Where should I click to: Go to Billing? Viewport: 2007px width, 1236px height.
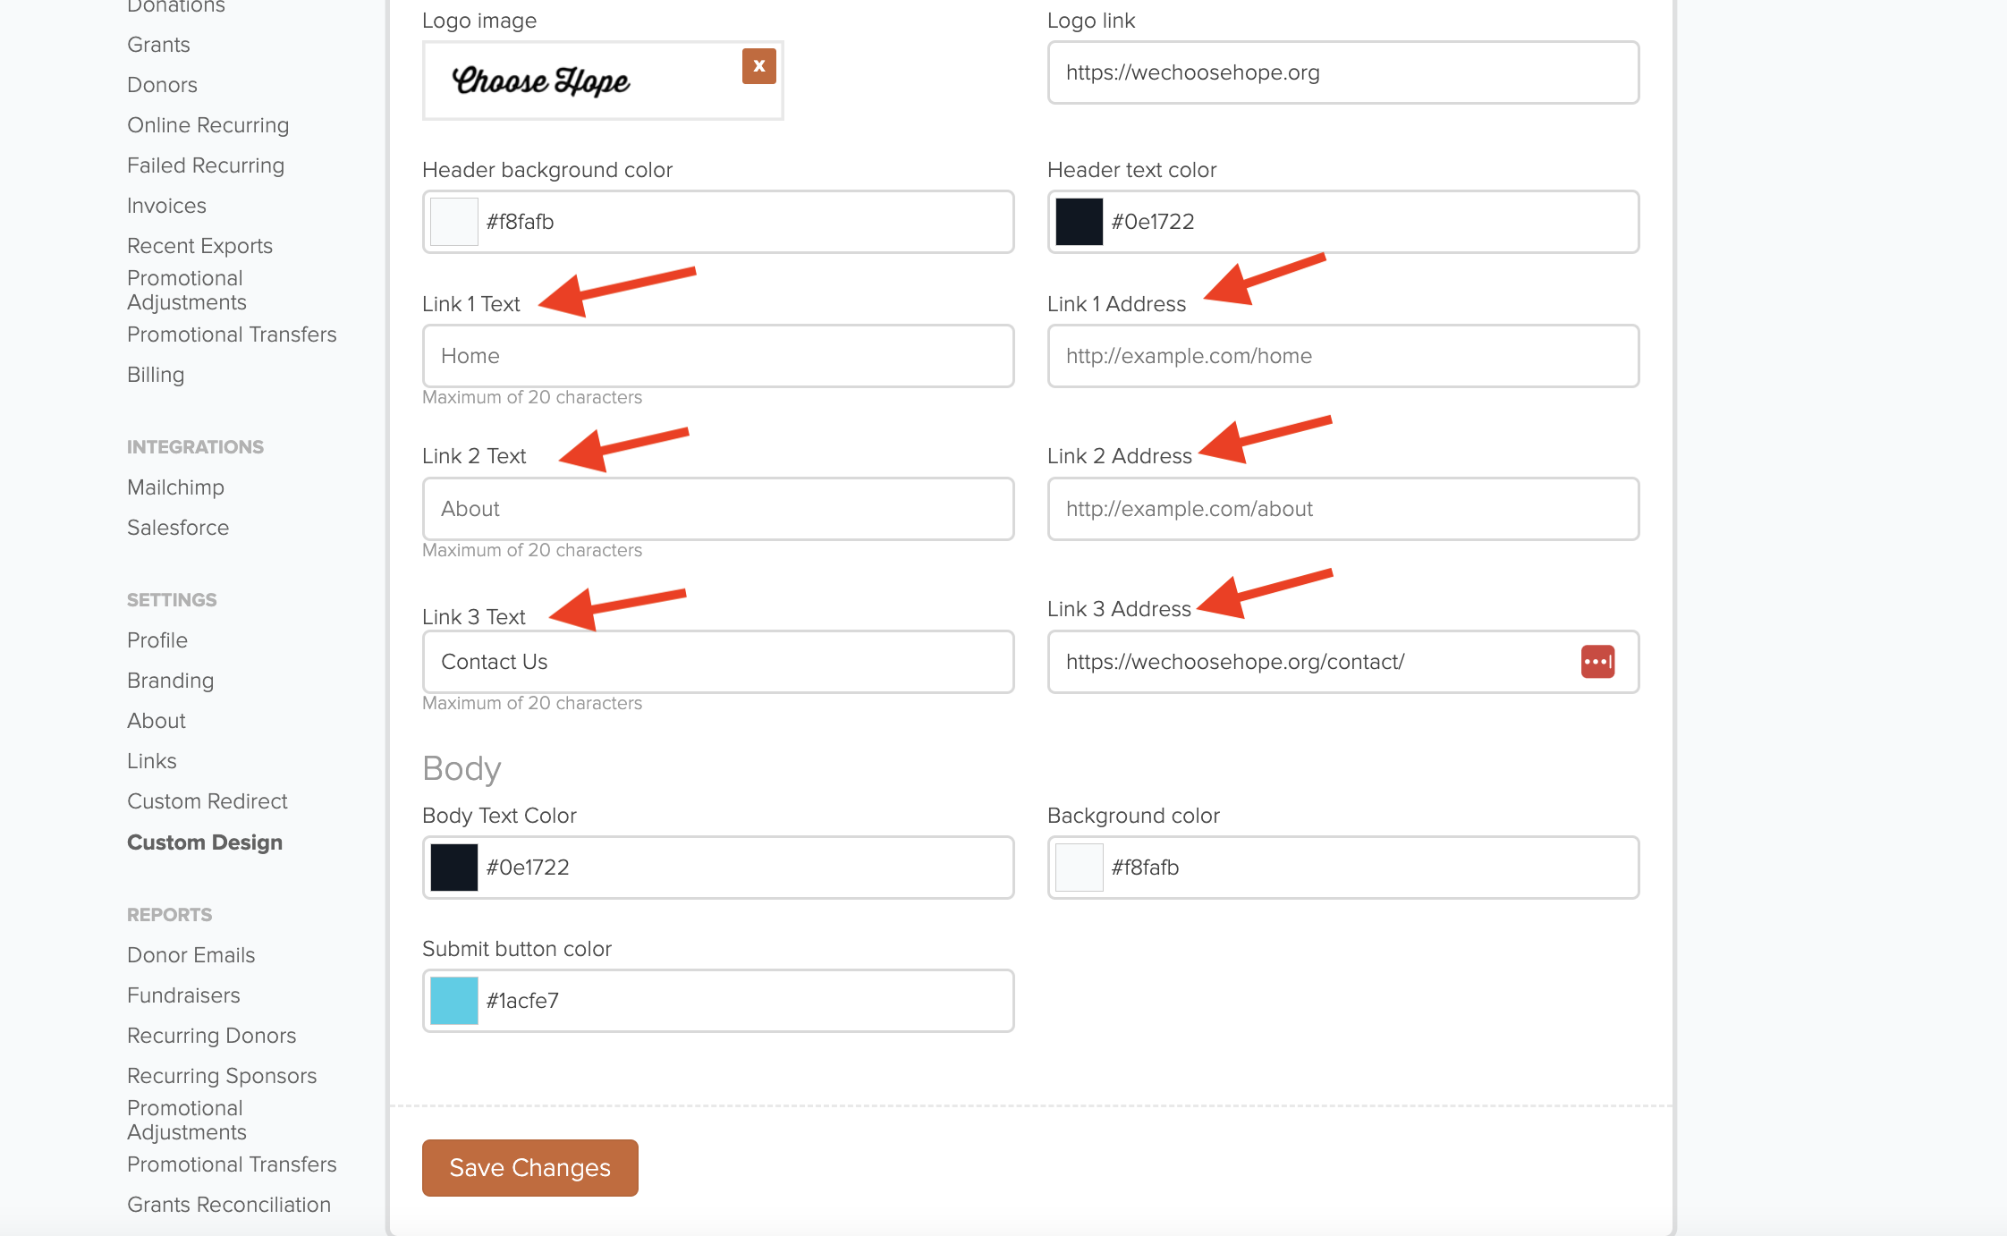tap(156, 375)
